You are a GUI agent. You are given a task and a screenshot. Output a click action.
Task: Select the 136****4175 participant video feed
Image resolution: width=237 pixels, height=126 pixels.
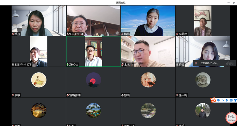point(39,51)
